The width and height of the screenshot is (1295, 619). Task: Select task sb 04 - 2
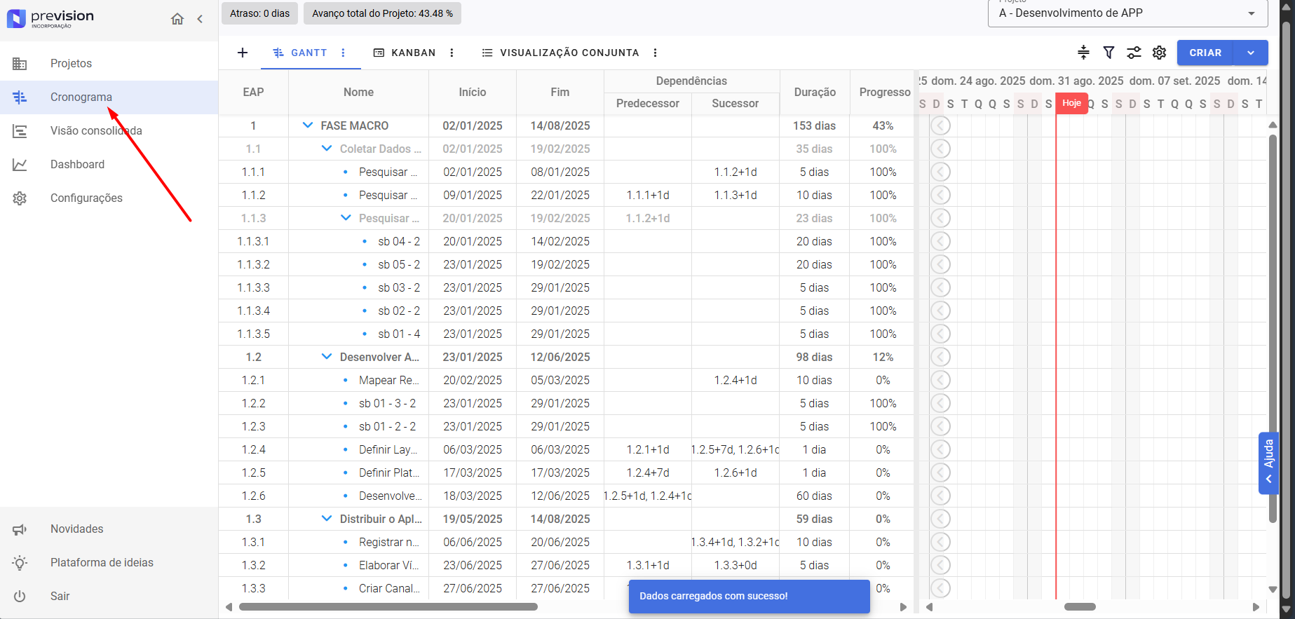(x=399, y=241)
